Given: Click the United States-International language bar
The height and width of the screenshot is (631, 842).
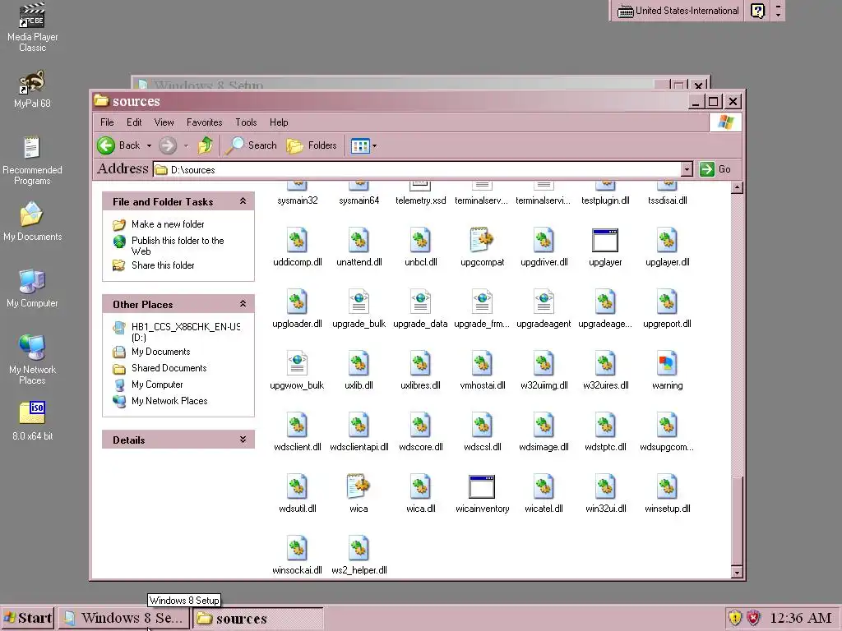Looking at the screenshot, I should [678, 11].
